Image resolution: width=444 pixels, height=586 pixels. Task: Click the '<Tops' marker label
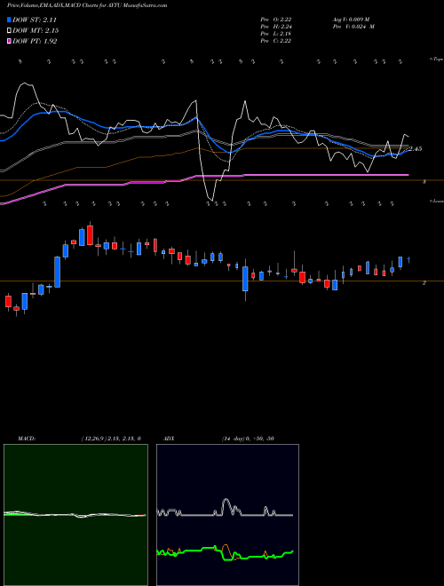point(436,59)
